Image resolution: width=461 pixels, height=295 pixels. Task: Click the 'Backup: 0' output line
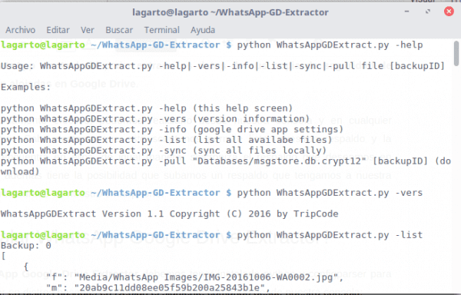26,245
